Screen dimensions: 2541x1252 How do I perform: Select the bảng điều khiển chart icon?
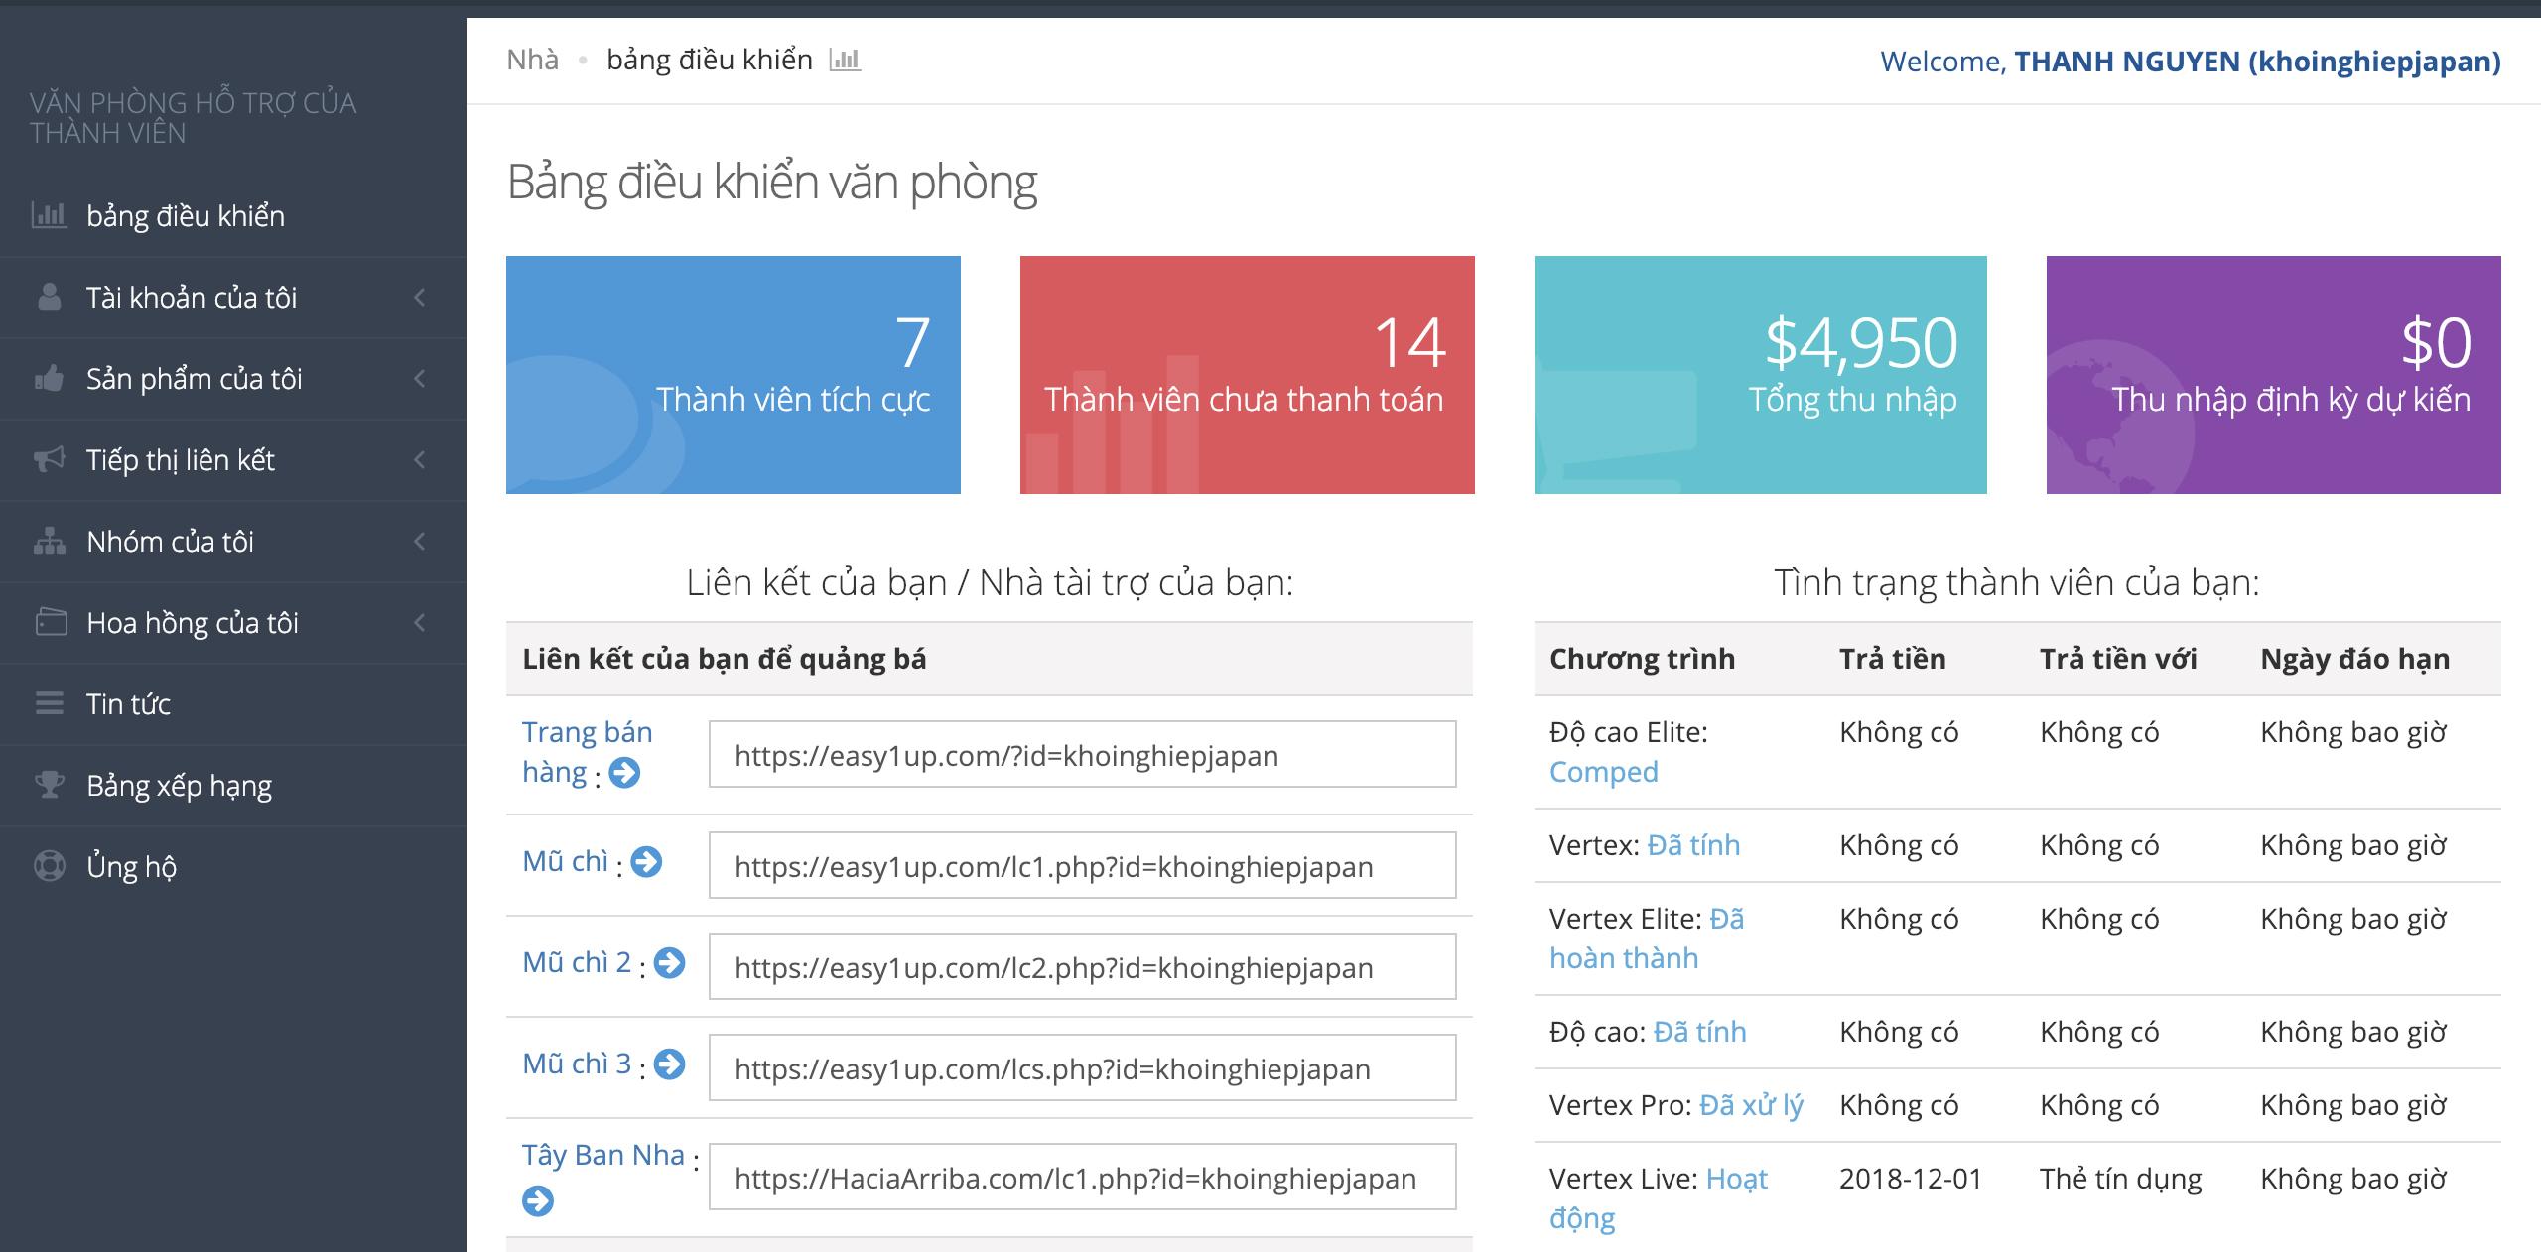pyautogui.click(x=52, y=214)
